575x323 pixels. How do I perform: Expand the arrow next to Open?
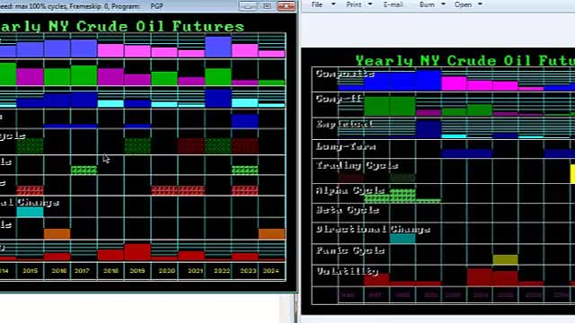[480, 4]
